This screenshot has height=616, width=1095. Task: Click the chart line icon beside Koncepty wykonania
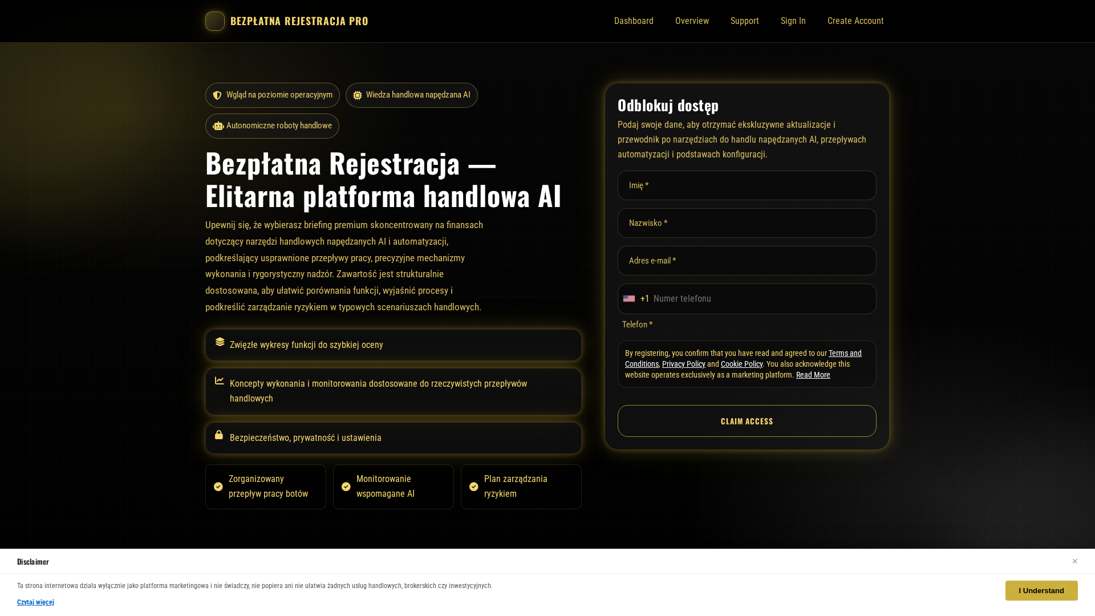click(x=220, y=380)
